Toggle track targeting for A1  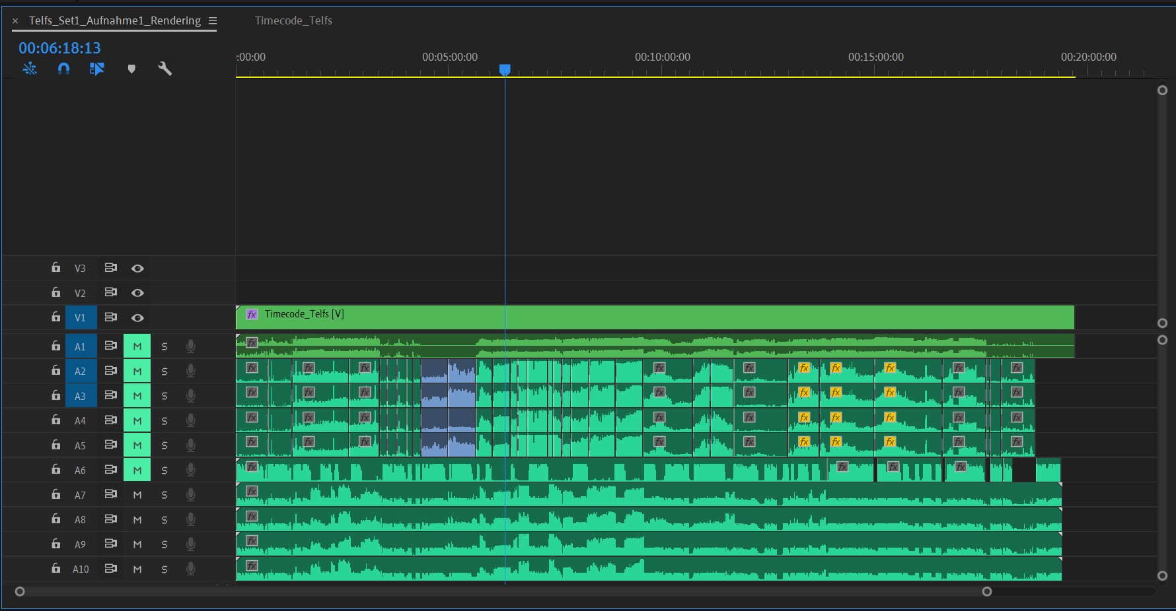[81, 346]
